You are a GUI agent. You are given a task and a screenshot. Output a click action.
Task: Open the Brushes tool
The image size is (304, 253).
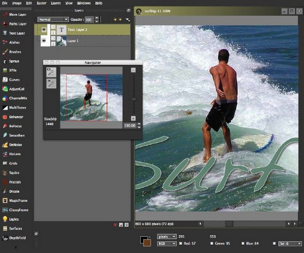click(x=14, y=52)
